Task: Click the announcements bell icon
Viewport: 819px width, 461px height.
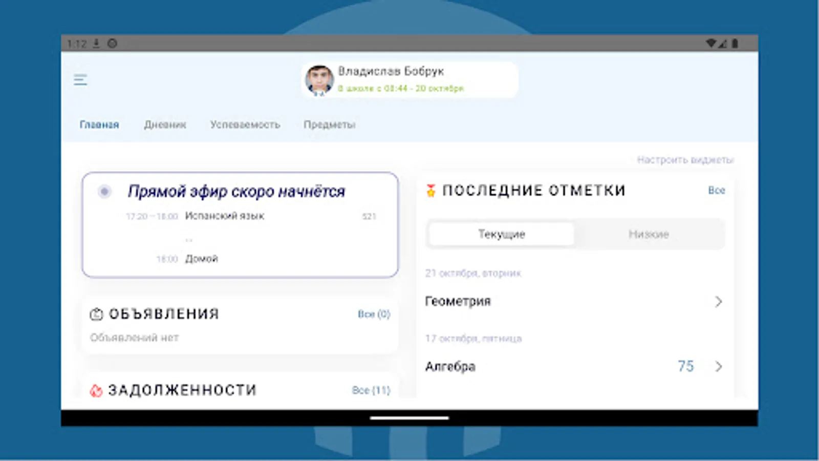Action: pyautogui.click(x=97, y=314)
